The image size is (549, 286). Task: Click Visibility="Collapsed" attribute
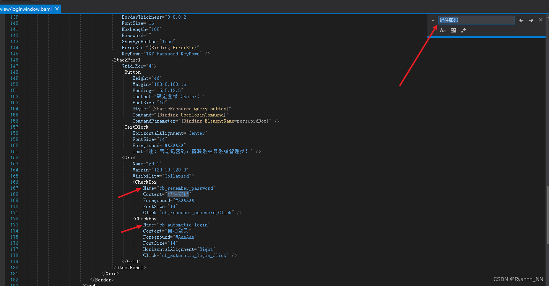tap(163, 176)
